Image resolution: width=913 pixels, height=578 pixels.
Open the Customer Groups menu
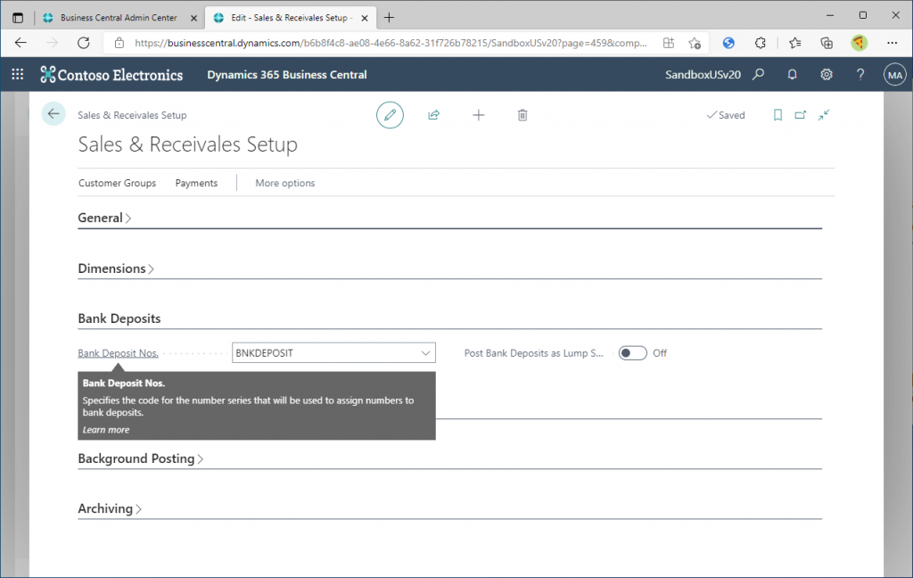tap(117, 183)
